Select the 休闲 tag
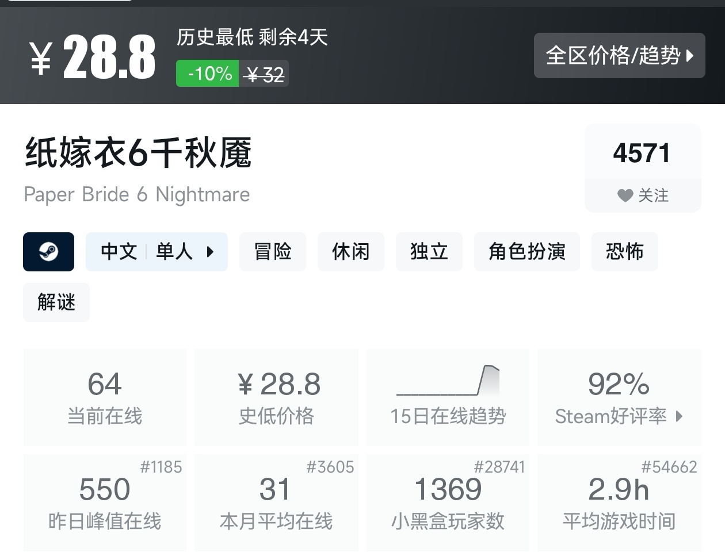The height and width of the screenshot is (560, 725). pos(350,252)
